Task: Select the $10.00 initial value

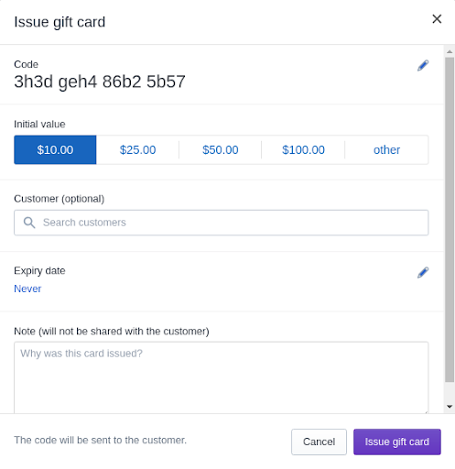Action: 55,150
